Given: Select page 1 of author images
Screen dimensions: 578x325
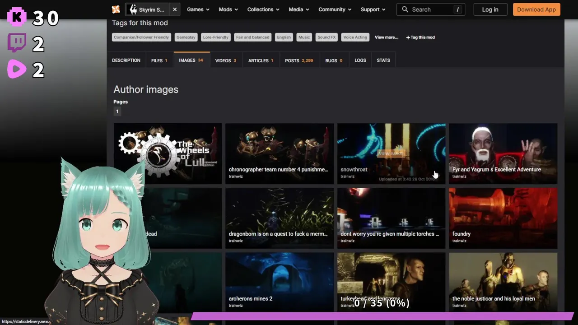Looking at the screenshot, I should tap(117, 111).
